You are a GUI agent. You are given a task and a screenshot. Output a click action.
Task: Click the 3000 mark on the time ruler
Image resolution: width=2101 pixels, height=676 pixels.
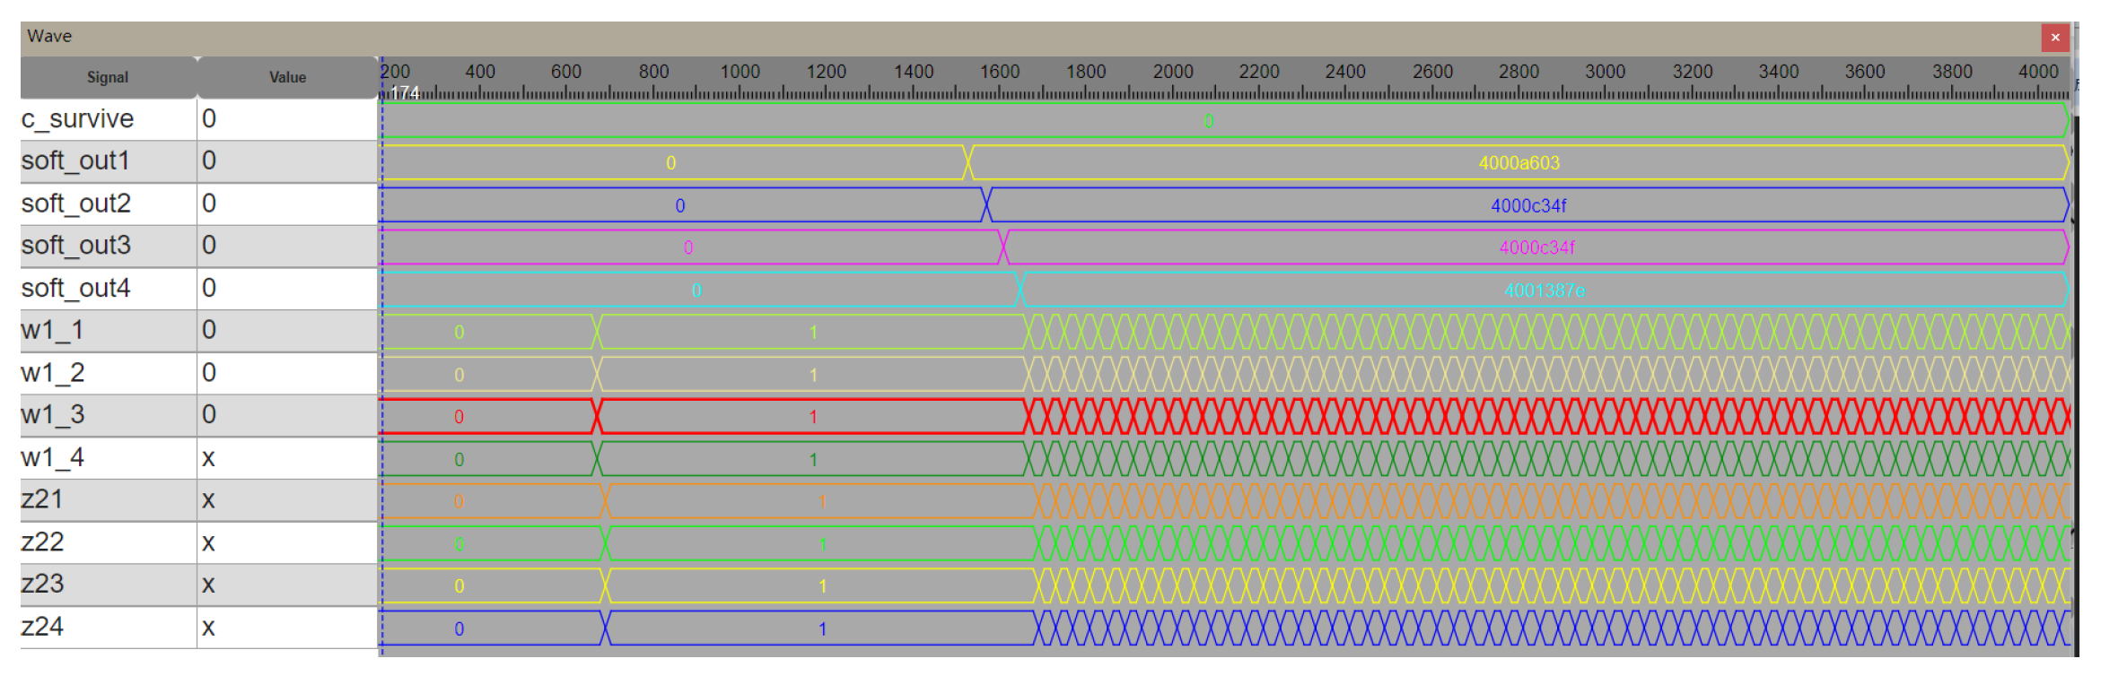pyautogui.click(x=1605, y=72)
